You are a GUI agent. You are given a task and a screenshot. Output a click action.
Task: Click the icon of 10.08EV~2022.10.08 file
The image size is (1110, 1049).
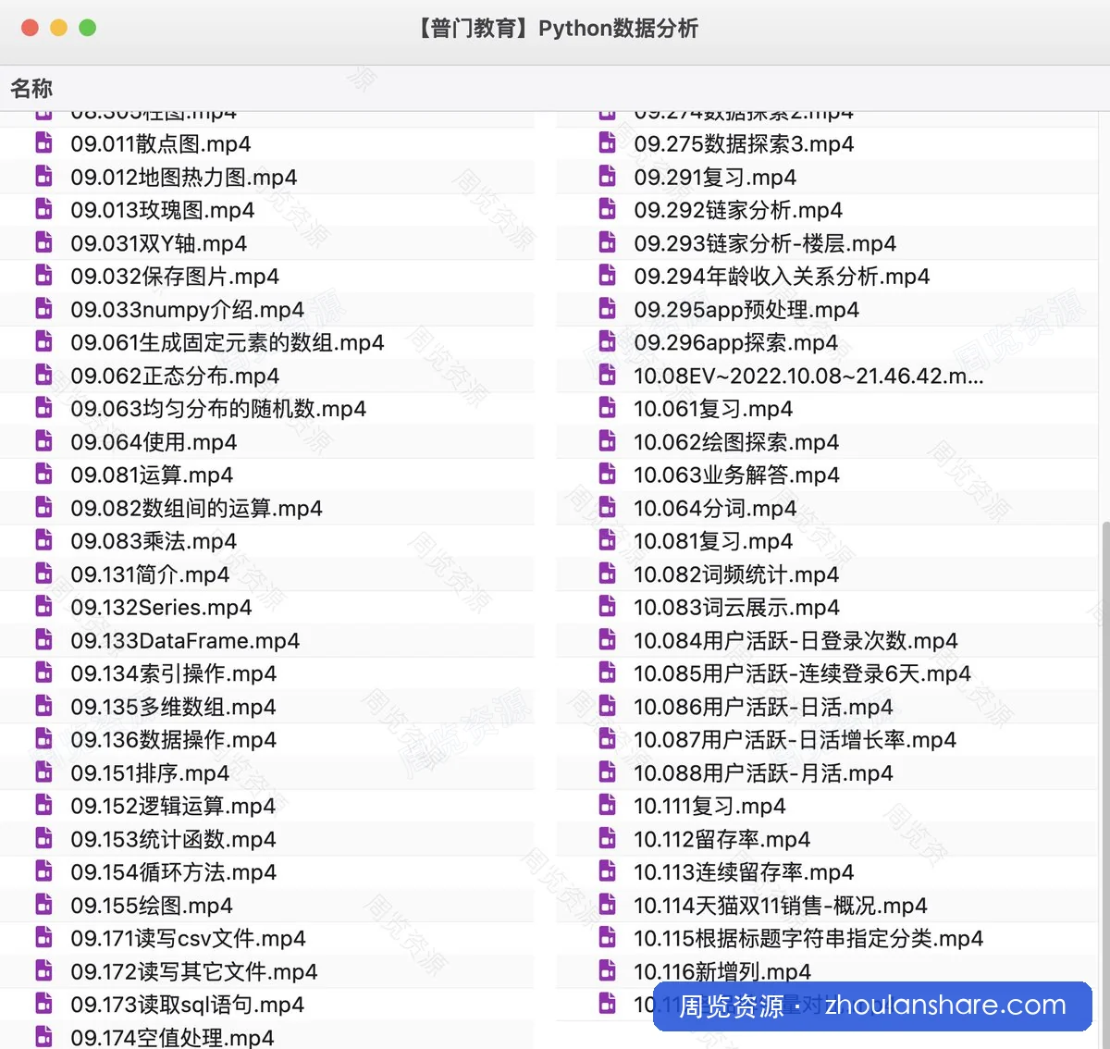click(x=608, y=376)
